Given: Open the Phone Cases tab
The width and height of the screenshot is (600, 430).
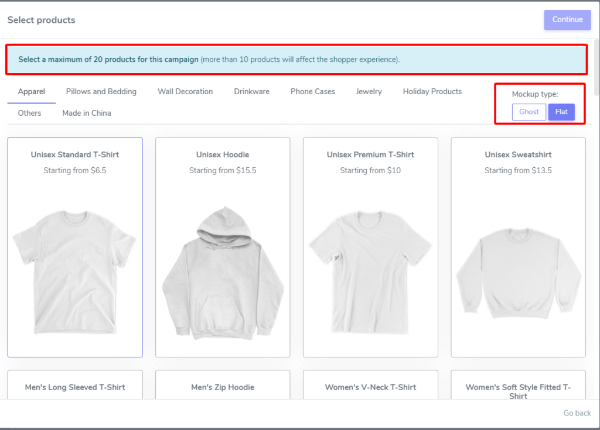Looking at the screenshot, I should pos(313,92).
